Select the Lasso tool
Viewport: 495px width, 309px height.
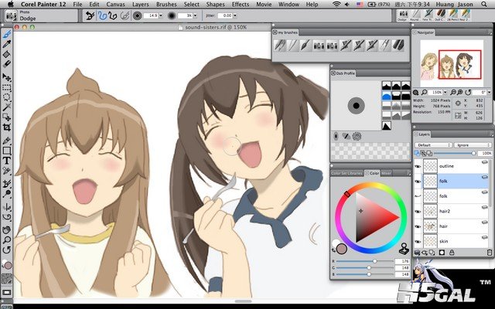(x=7, y=97)
